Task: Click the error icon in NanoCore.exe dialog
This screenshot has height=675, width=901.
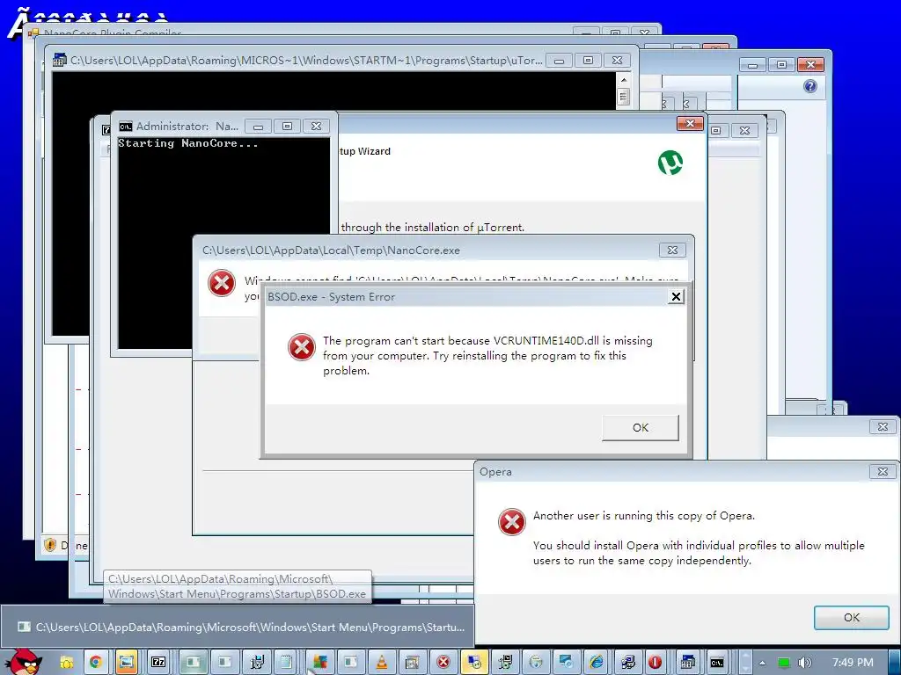Action: [x=222, y=283]
